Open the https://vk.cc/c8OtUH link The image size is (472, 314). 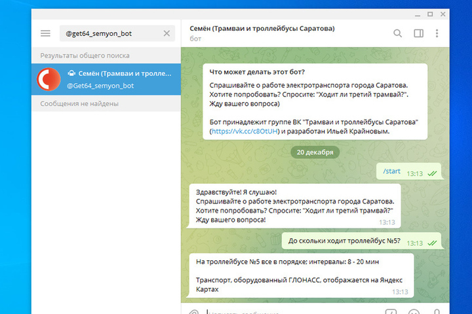[245, 131]
